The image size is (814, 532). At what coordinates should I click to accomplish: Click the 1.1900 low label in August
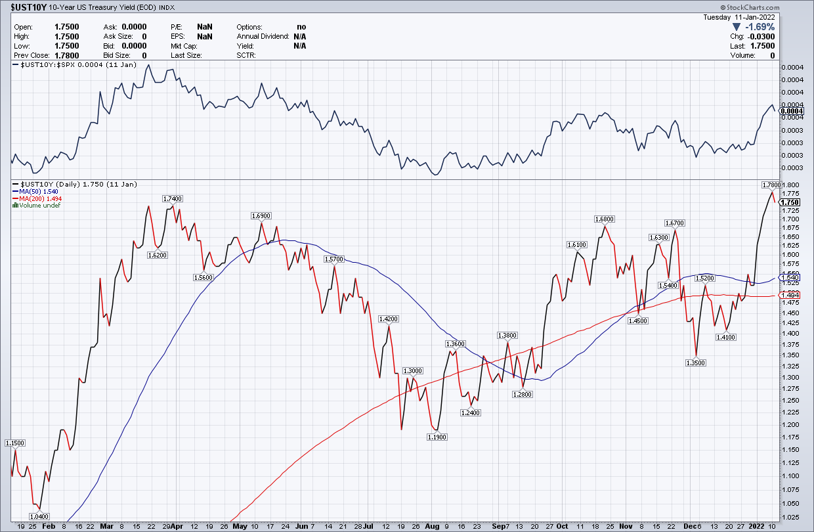point(437,437)
